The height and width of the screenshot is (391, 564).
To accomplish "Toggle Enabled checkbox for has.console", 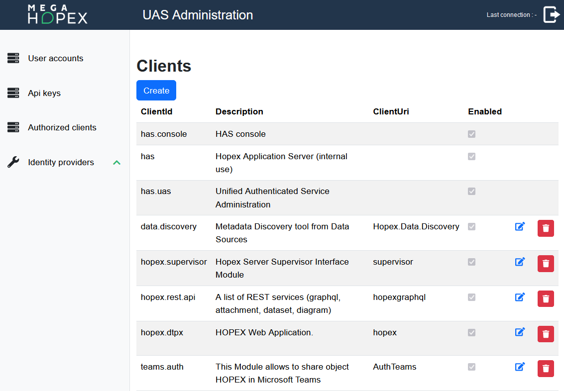I will [471, 134].
